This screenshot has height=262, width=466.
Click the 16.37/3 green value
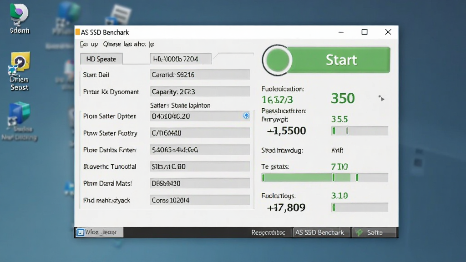pyautogui.click(x=277, y=100)
